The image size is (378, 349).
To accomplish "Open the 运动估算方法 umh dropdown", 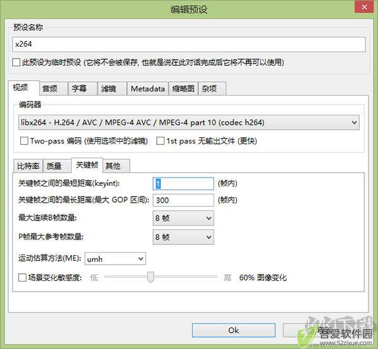I will pyautogui.click(x=115, y=259).
